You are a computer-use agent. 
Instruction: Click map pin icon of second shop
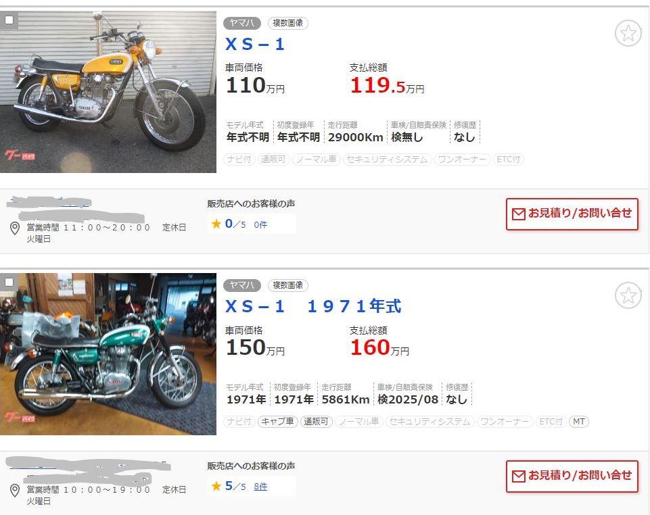(x=15, y=490)
